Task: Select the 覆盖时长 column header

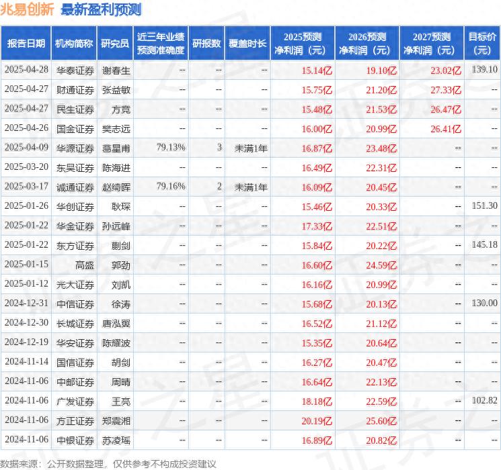Action: 248,44
